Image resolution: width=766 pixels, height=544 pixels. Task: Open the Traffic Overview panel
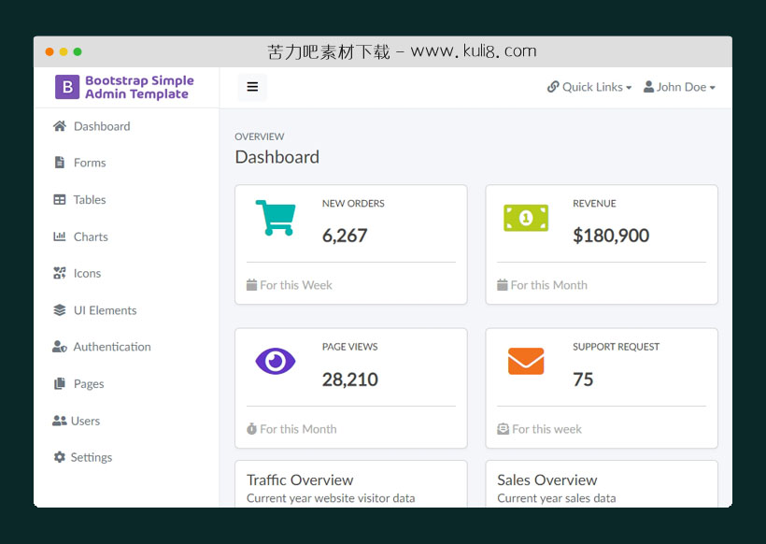tap(299, 480)
